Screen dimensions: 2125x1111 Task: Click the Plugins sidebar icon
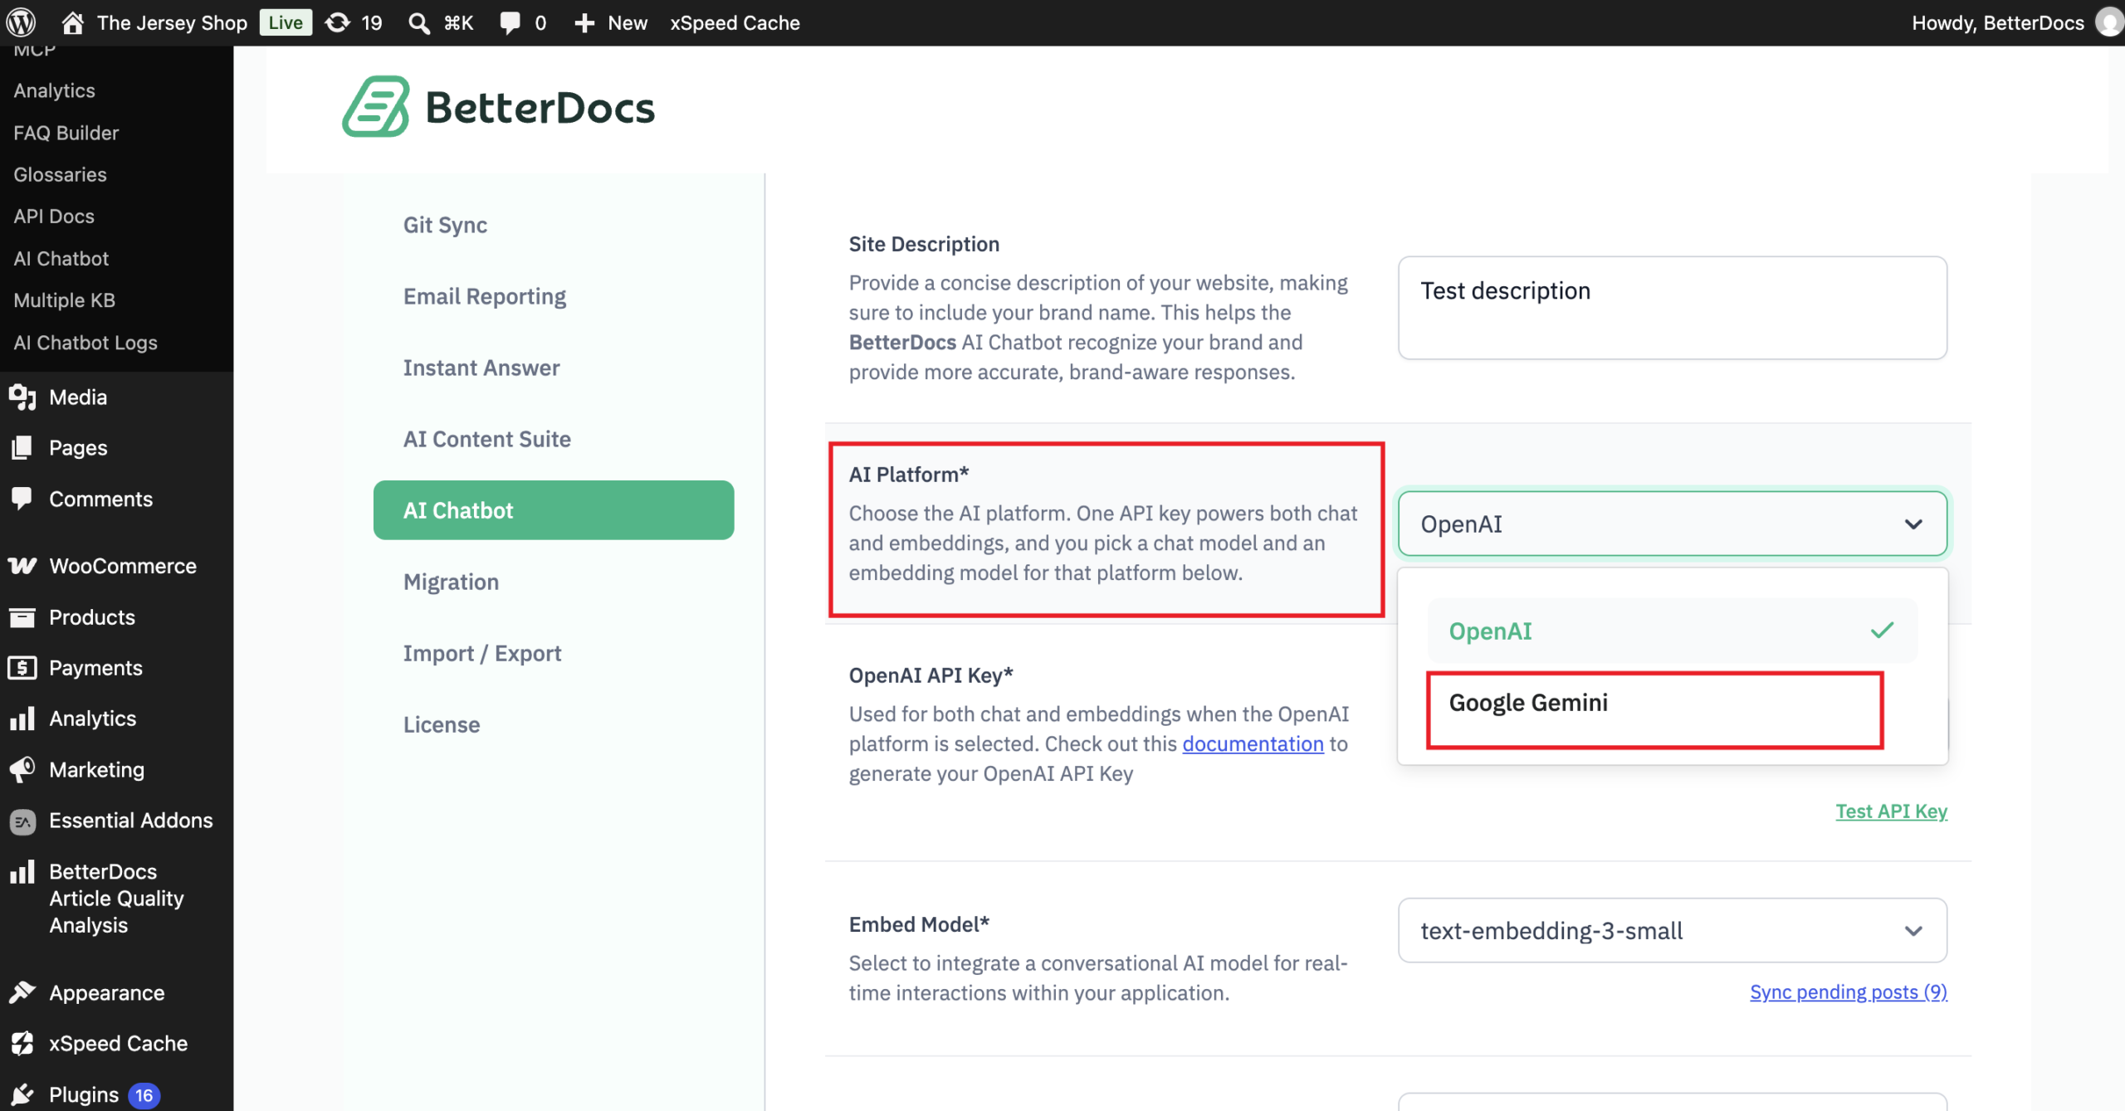coord(22,1094)
